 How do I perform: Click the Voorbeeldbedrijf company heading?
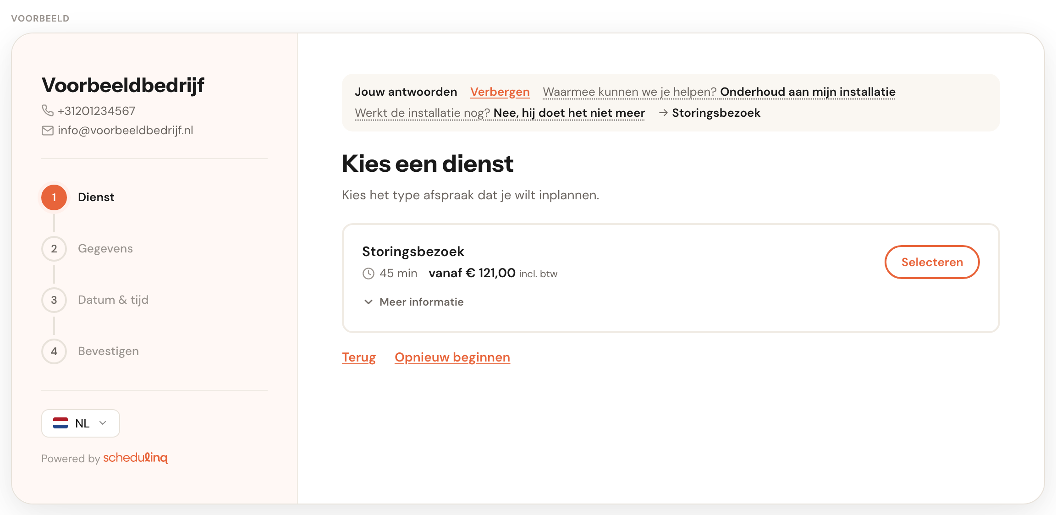123,85
